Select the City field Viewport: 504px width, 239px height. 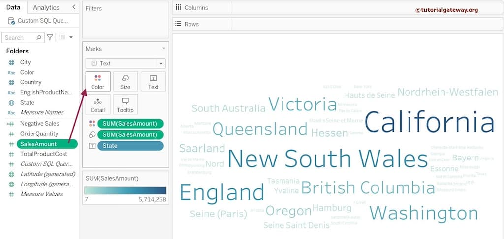tap(26, 62)
